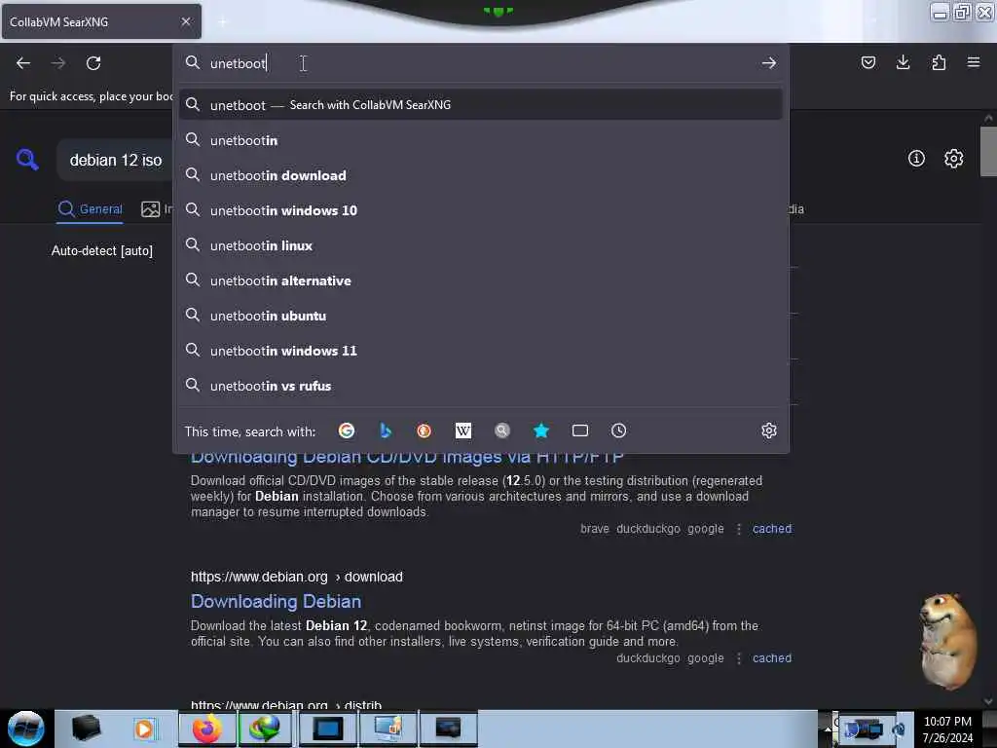997x748 pixels.
Task: Search this time with Wikipedia
Action: point(462,430)
